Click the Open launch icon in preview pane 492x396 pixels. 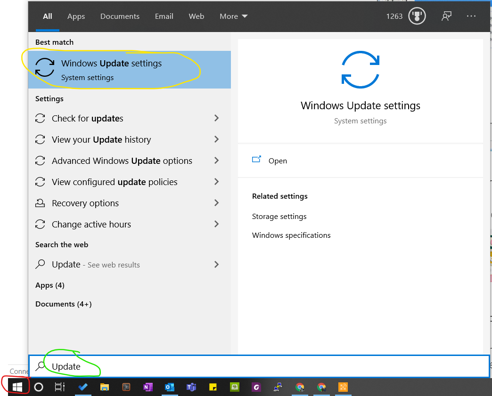(256, 160)
